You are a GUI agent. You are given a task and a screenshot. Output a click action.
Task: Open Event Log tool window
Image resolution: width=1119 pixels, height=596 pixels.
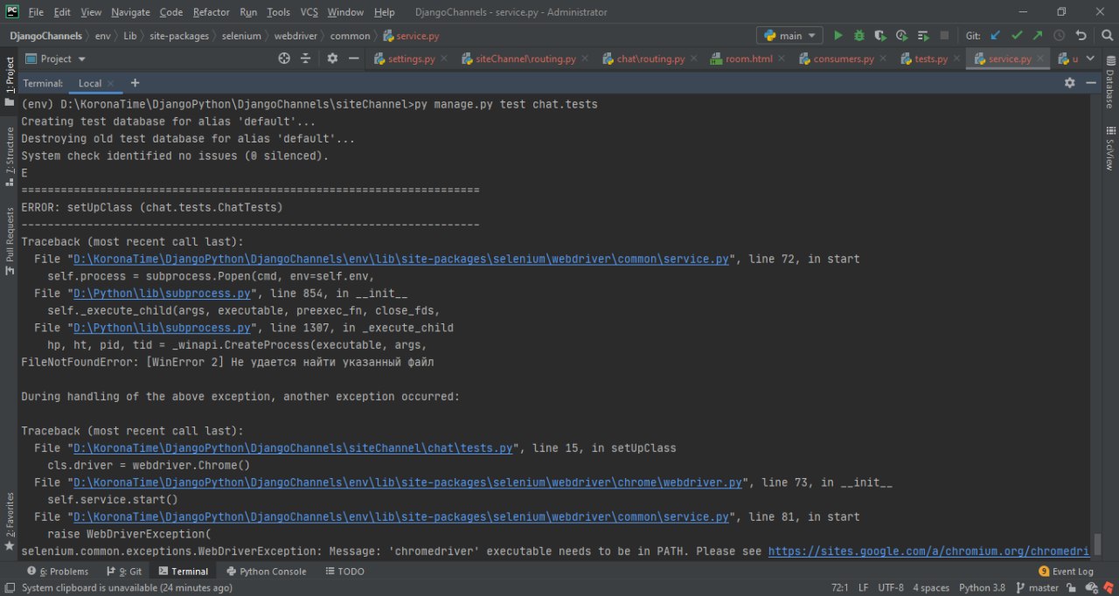coord(1066,571)
